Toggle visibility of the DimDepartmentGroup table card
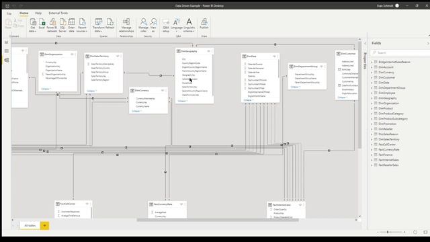The height and width of the screenshot is (242, 430). point(321,67)
